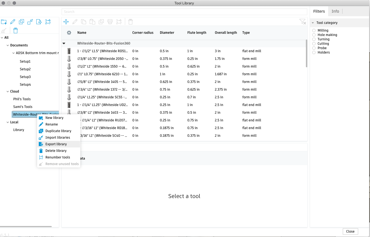Choose Export library from the context menu

pos(59,144)
